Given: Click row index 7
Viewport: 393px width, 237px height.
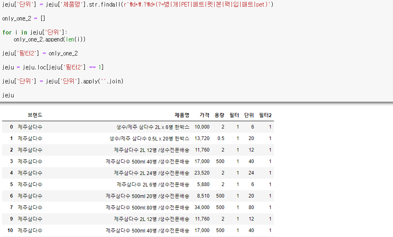Looking at the screenshot, I should (x=11, y=207).
